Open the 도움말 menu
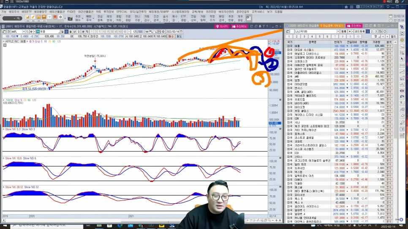Screen dimensions: 408x229 point(278,12)
